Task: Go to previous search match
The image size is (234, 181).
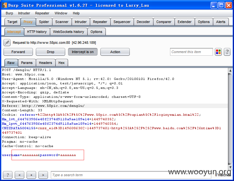Action: point(19,175)
